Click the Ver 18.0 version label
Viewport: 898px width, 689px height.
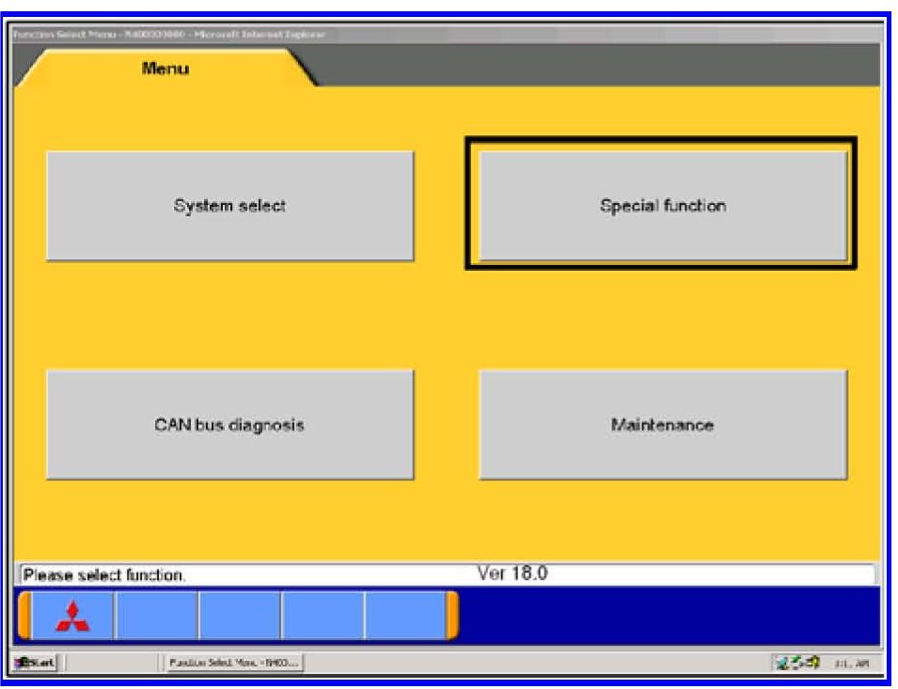(512, 572)
